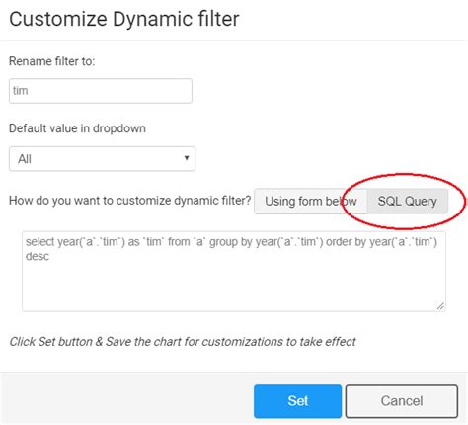The width and height of the screenshot is (468, 425).
Task: Place cursor at select year in query
Action: tap(54, 242)
